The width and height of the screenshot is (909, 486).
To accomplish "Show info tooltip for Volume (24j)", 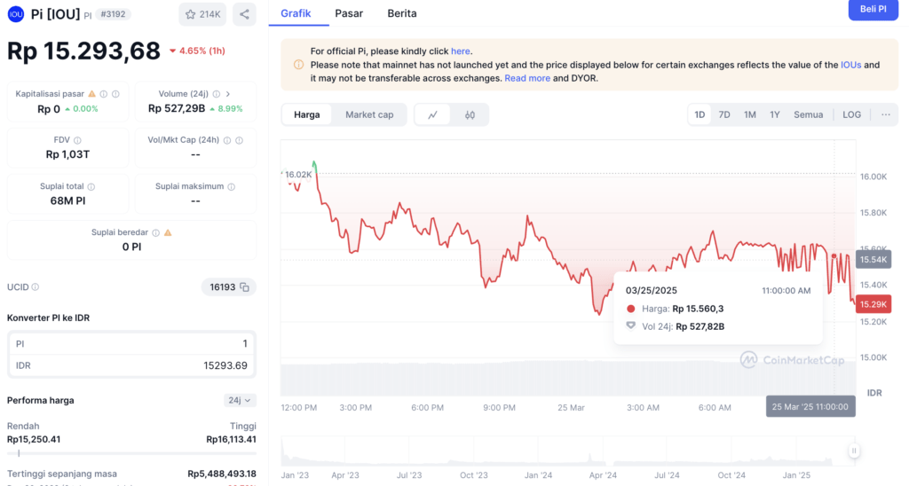I will coord(217,94).
